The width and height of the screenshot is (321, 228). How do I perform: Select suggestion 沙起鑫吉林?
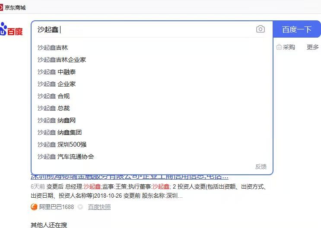pos(53,48)
